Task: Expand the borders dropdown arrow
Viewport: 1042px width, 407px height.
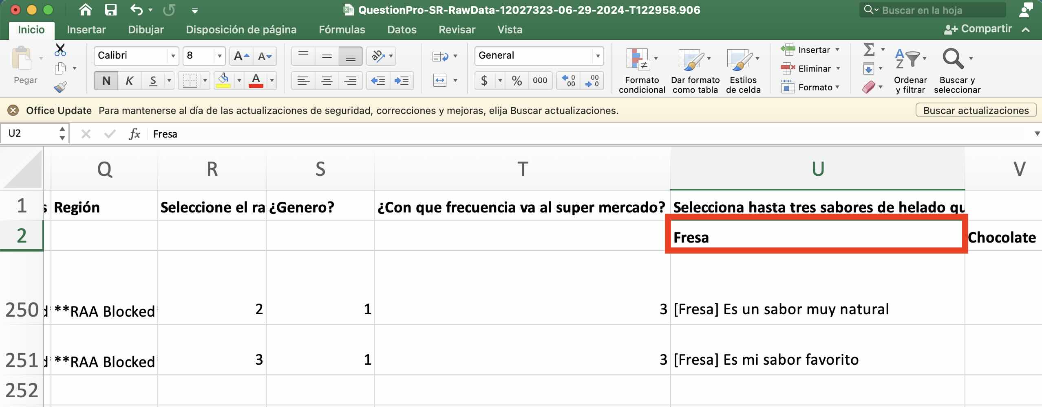Action: [x=205, y=81]
